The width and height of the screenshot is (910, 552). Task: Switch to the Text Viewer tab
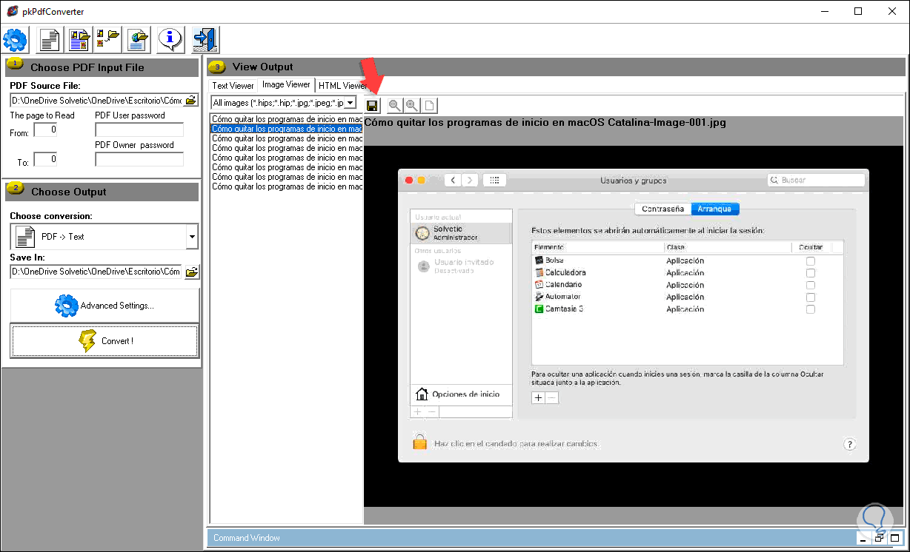pos(233,86)
